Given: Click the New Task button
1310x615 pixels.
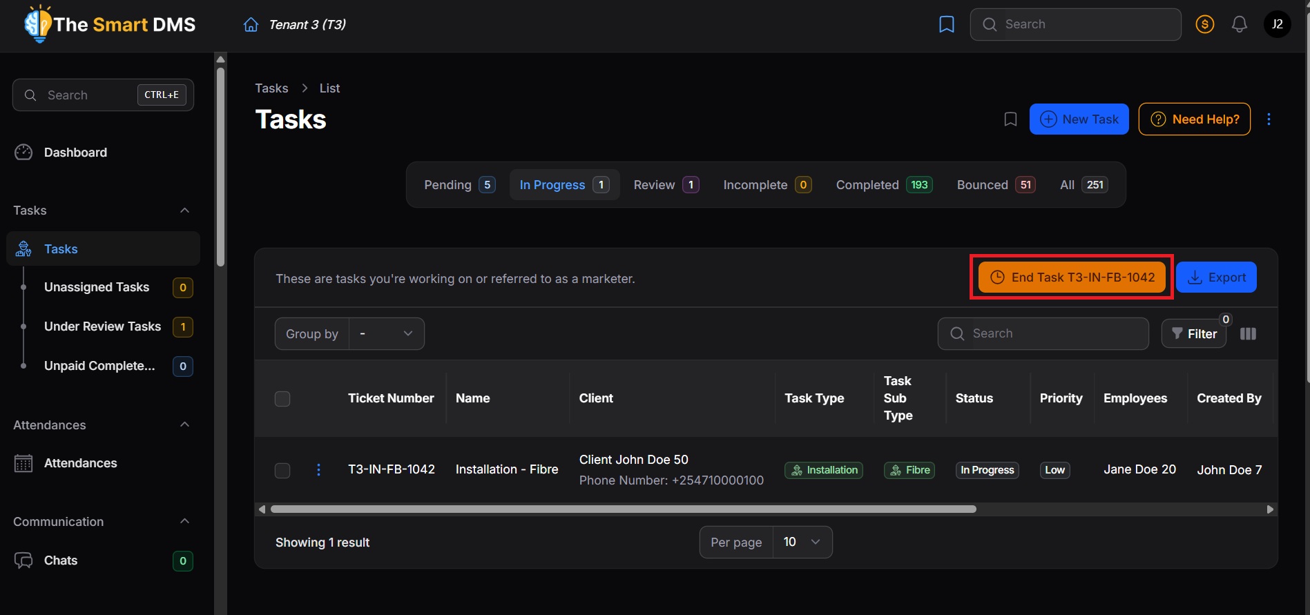Looking at the screenshot, I should coord(1079,119).
